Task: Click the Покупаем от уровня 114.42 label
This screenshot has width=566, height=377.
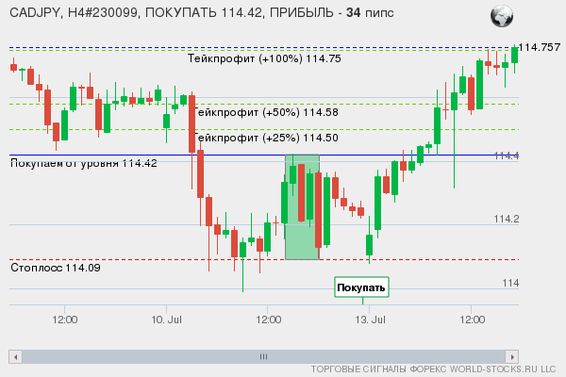Action: point(84,163)
